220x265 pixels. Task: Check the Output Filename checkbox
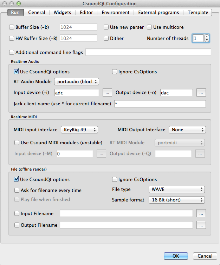pos(17,225)
